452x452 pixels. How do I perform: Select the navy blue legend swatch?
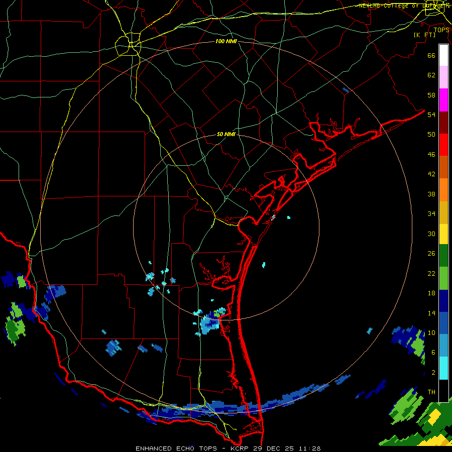pos(443,301)
